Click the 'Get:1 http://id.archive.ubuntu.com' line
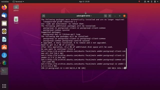This screenshot has height=90, width=160. click(x=83, y=51)
